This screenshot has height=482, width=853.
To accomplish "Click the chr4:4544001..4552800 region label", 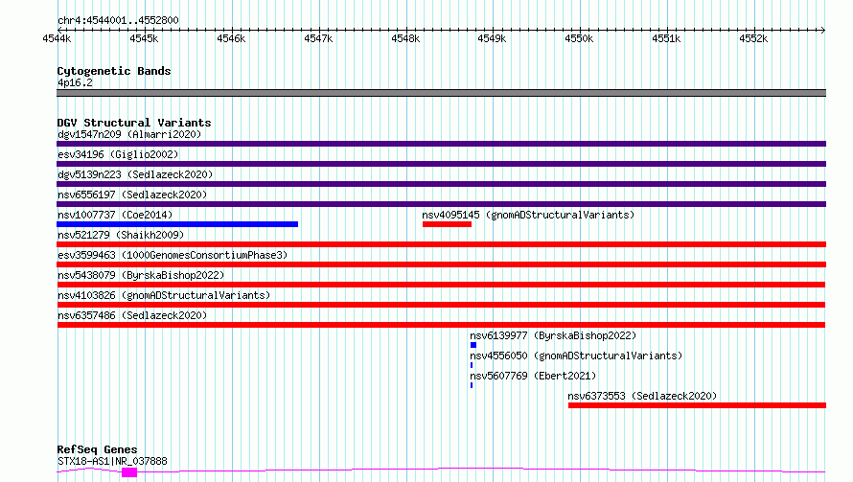I will pyautogui.click(x=118, y=21).
